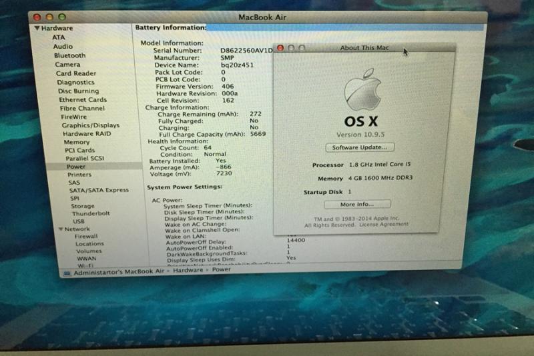Click the Amperage value -866
The image size is (534, 356).
point(224,167)
